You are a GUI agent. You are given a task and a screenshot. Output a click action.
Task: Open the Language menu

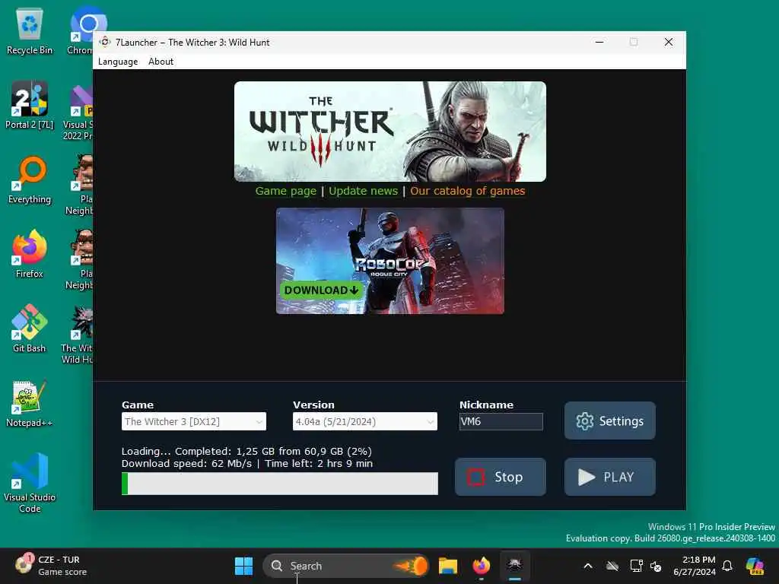(x=118, y=62)
